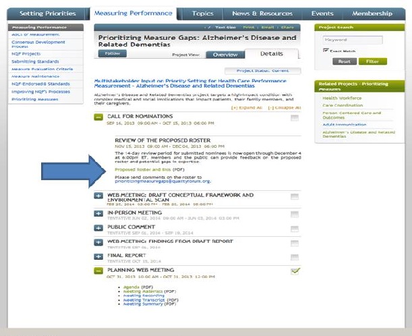Click the plus icon beside Final Report
Image resolution: width=412 pixels, height=336 pixels.
pyautogui.click(x=99, y=257)
